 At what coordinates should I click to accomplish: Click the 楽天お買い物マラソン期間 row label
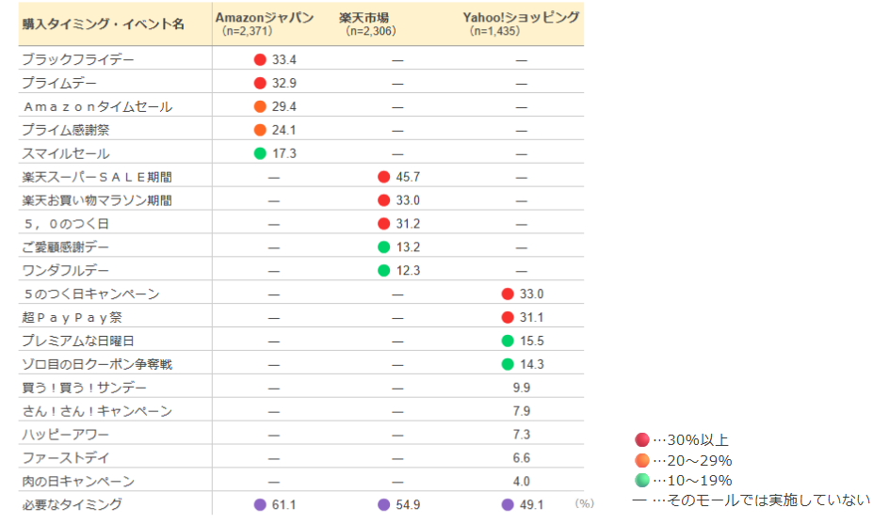coord(97,200)
